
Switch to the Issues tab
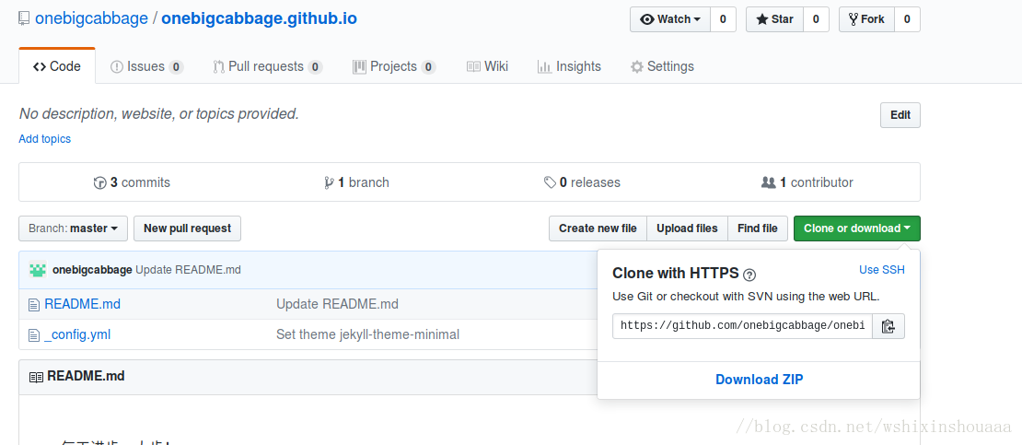click(146, 66)
